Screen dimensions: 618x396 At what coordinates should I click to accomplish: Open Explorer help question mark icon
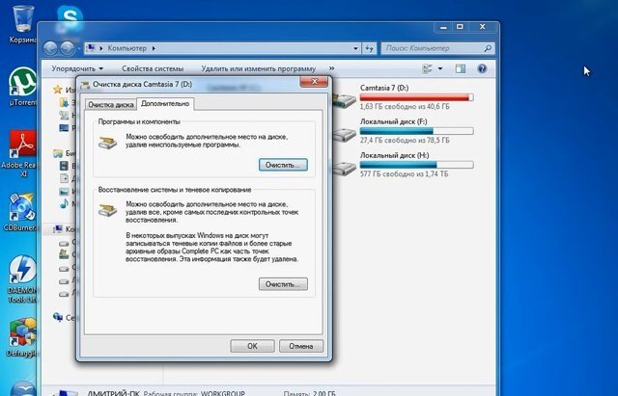click(x=482, y=68)
